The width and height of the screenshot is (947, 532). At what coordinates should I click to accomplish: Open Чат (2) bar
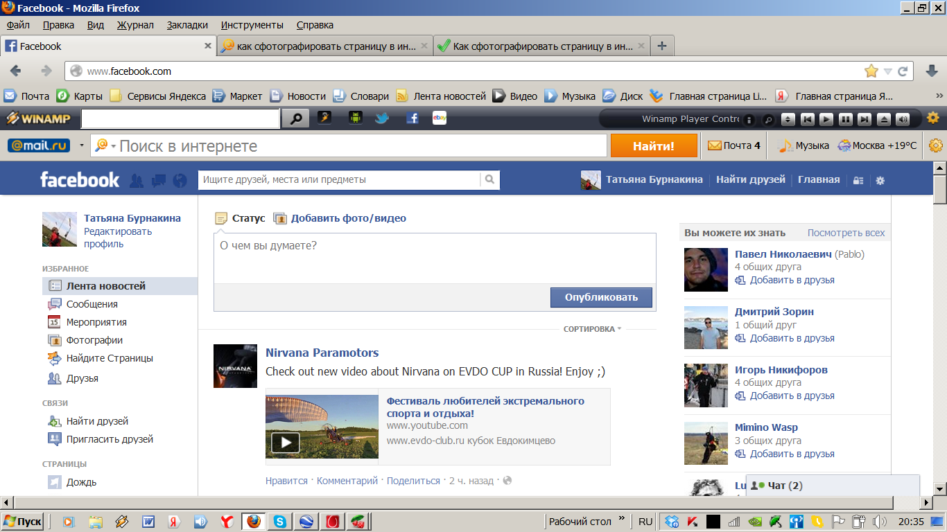tap(833, 486)
